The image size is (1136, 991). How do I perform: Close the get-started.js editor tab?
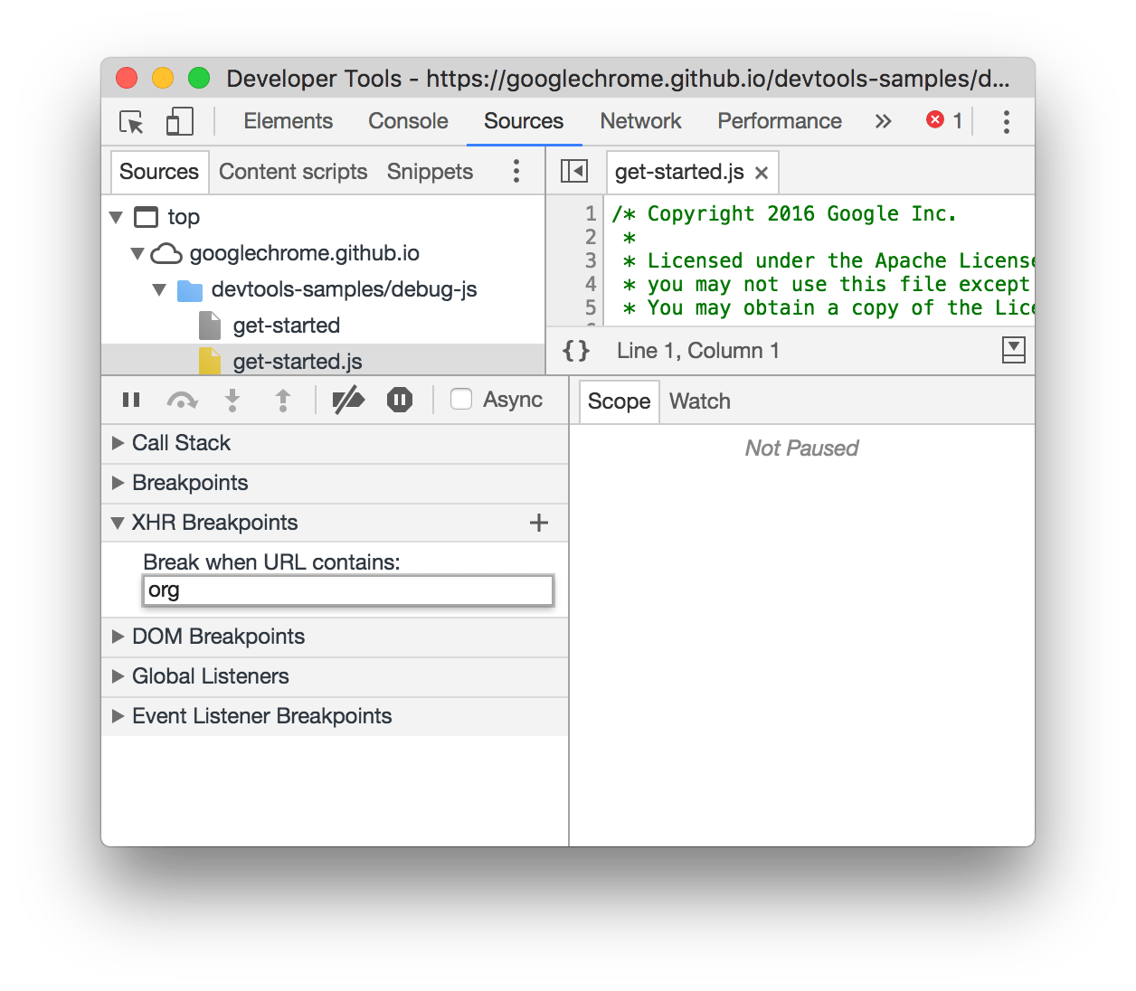click(x=762, y=172)
